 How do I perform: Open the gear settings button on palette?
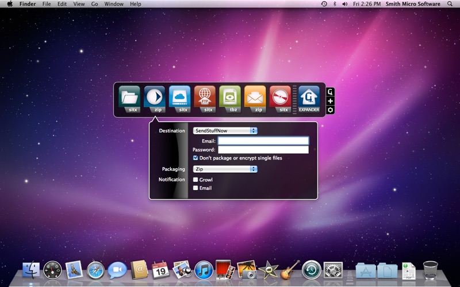[330, 110]
